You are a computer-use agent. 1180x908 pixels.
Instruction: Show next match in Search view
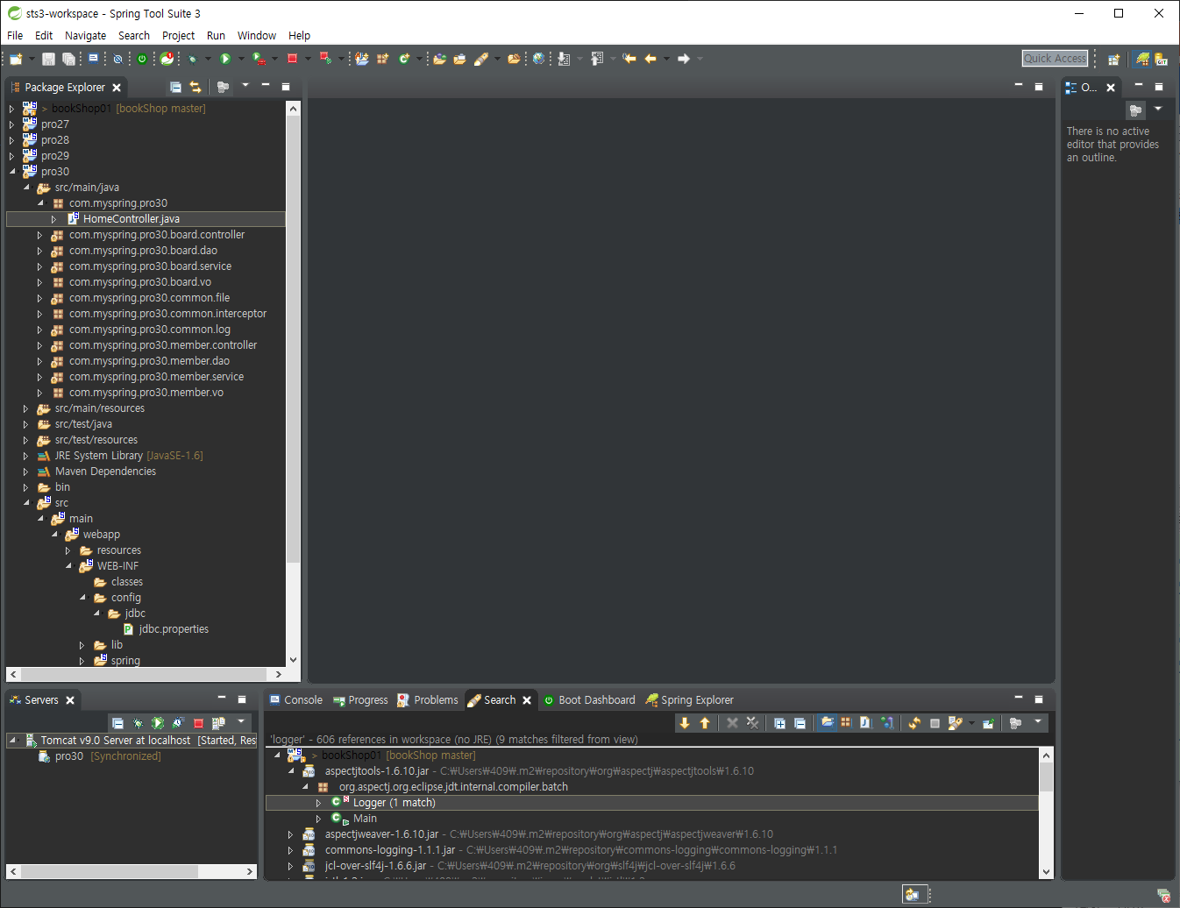(685, 723)
